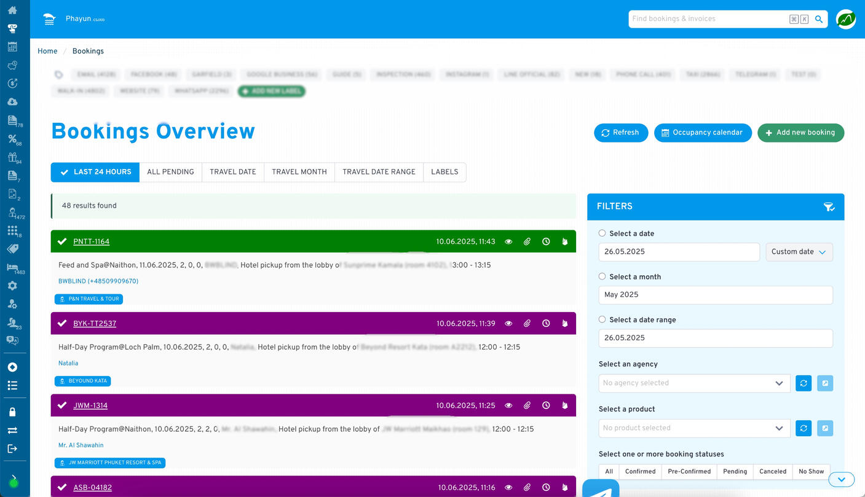The width and height of the screenshot is (865, 497).
Task: Refresh the agency list with the sync icon
Action: click(804, 383)
